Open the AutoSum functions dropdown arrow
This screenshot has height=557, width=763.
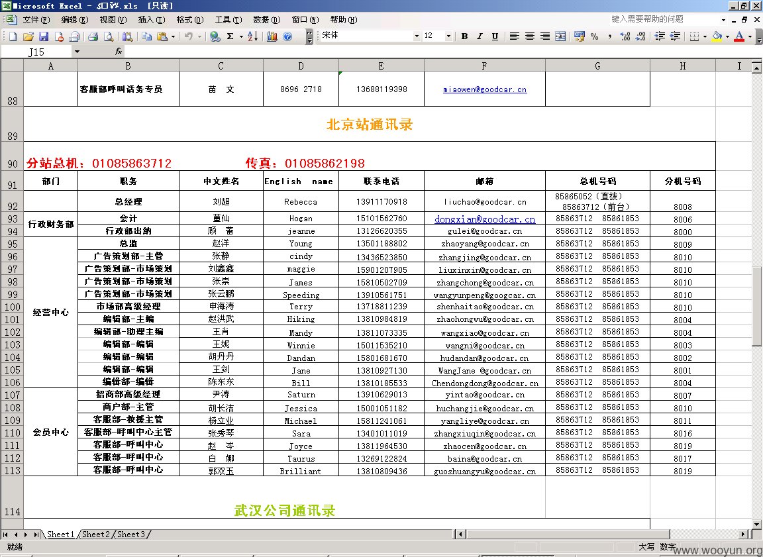(241, 36)
